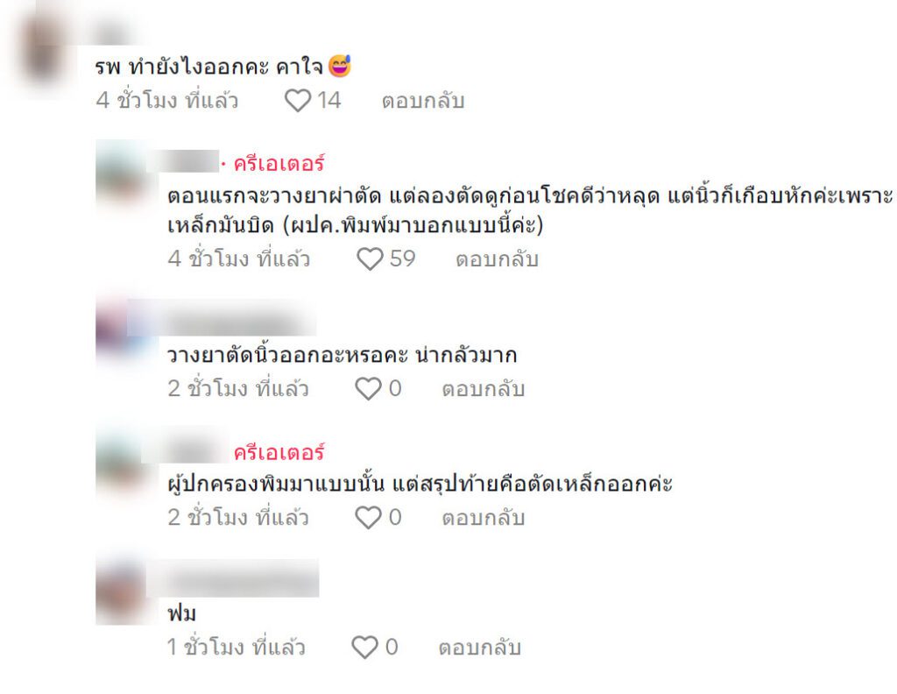Like the comment with 14 likes
This screenshot has width=897, height=694.
click(x=298, y=102)
